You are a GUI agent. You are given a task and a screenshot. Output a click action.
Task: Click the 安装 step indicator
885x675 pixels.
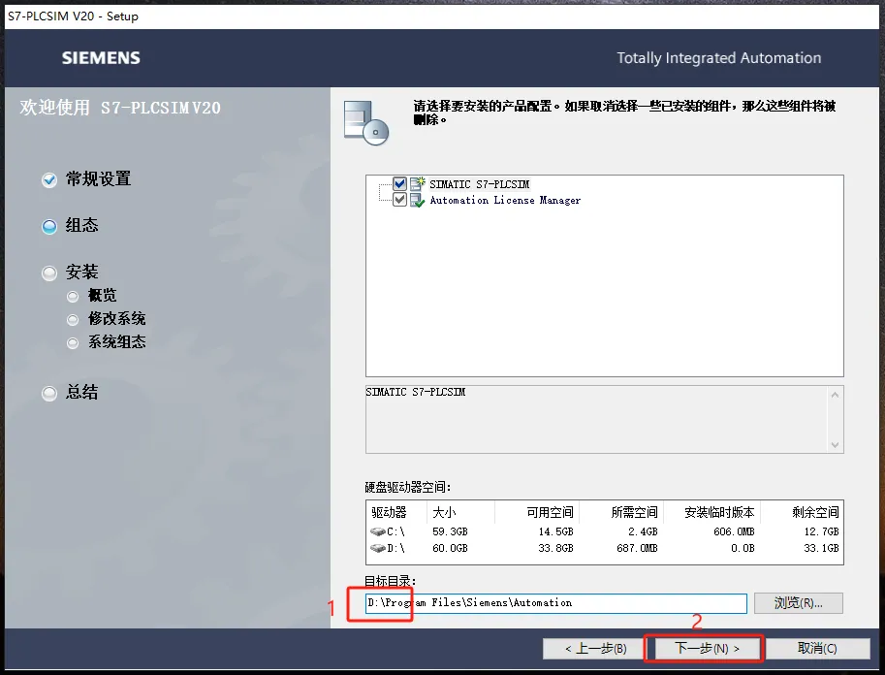[x=49, y=273]
